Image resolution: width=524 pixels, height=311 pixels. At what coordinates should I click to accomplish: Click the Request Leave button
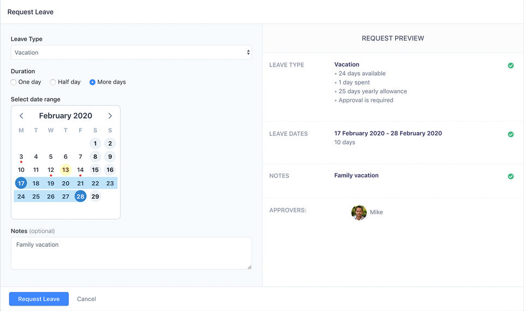(x=39, y=299)
